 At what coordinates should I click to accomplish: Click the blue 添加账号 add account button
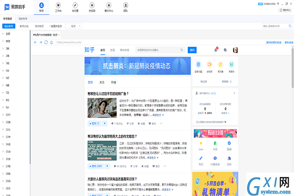[x=9, y=26]
